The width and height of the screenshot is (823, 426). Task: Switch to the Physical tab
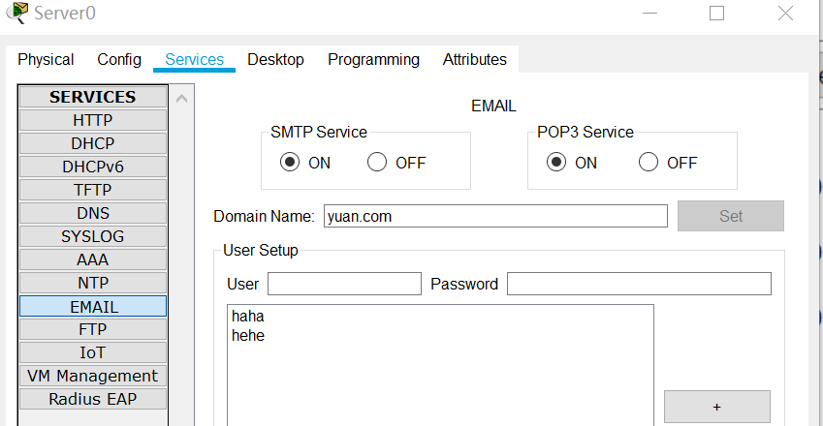click(x=46, y=60)
